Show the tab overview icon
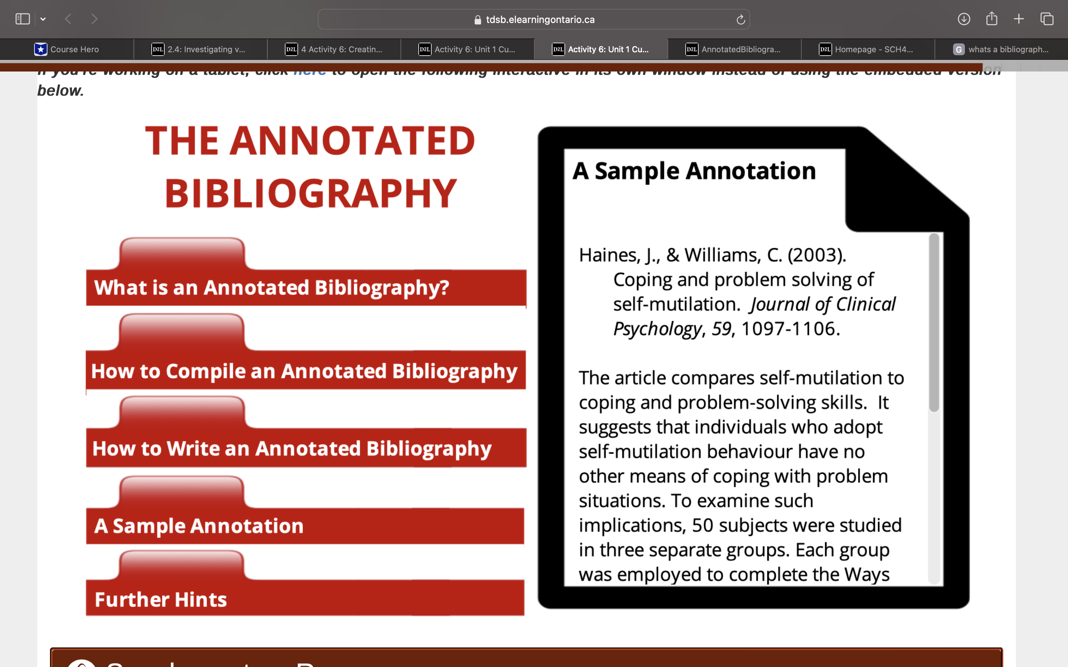This screenshot has height=667, width=1068. 1047,19
